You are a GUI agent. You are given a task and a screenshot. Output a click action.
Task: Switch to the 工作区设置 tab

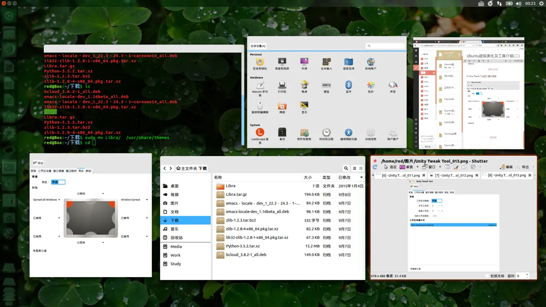point(45,171)
